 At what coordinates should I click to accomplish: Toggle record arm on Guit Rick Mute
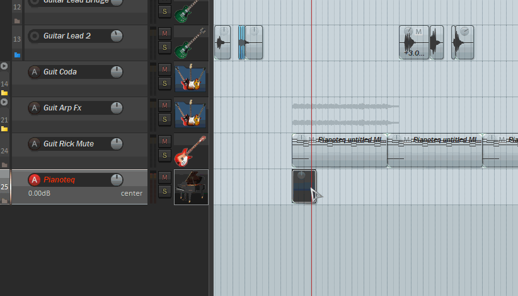[34, 144]
